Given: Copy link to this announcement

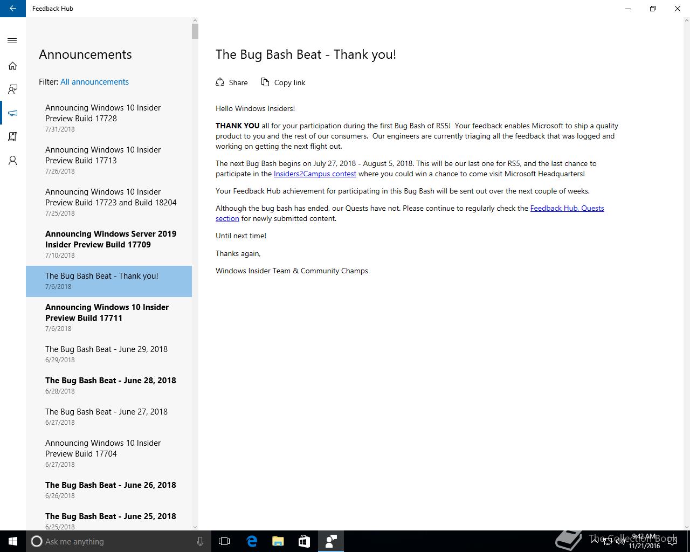Looking at the screenshot, I should [x=283, y=82].
